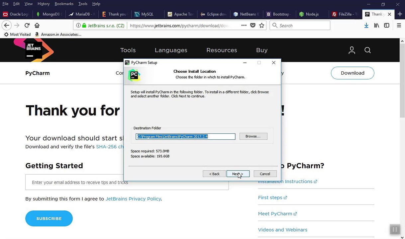Open a new tab with the plus icon

pyautogui.click(x=400, y=14)
